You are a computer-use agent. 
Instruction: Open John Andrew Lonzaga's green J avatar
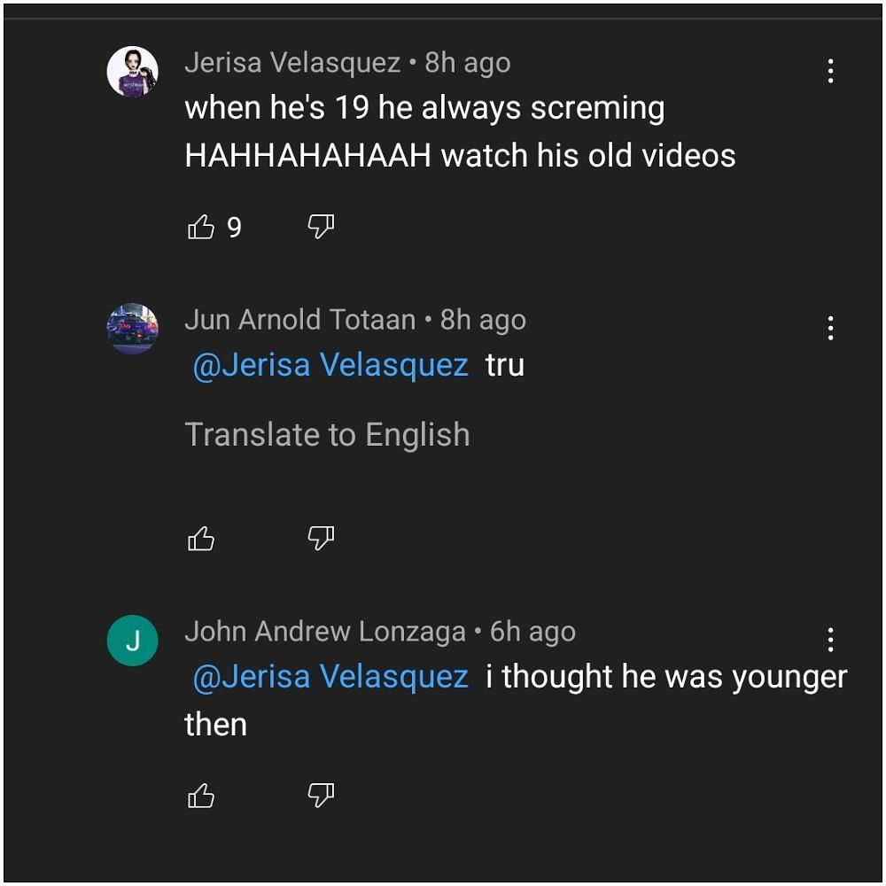133,641
